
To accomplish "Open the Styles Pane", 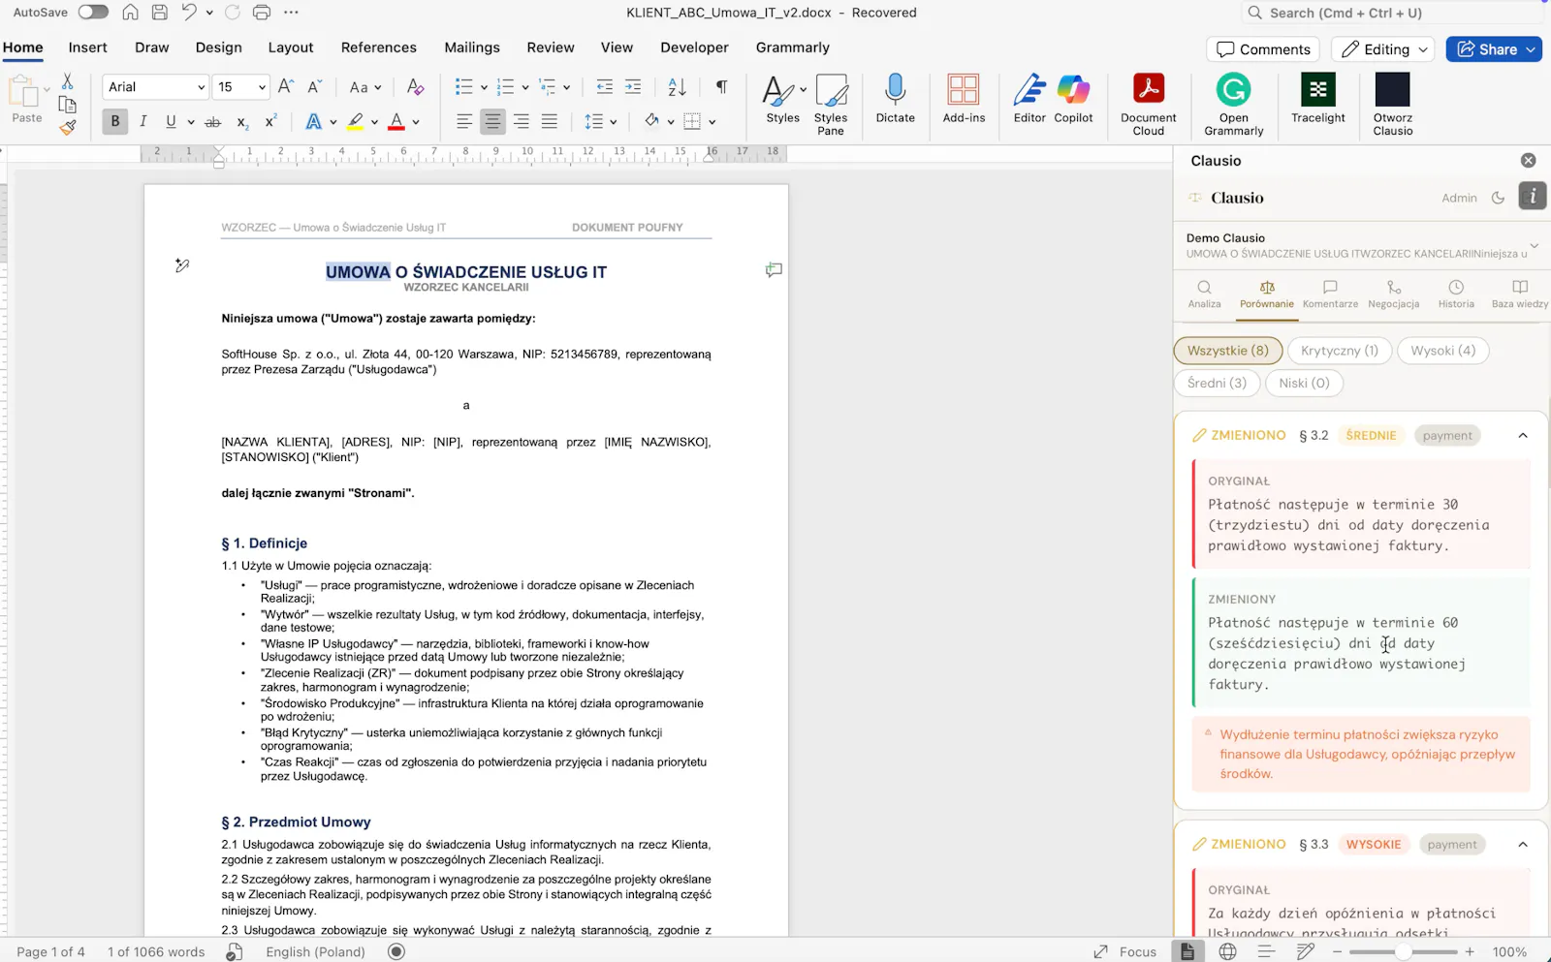I will pyautogui.click(x=831, y=105).
